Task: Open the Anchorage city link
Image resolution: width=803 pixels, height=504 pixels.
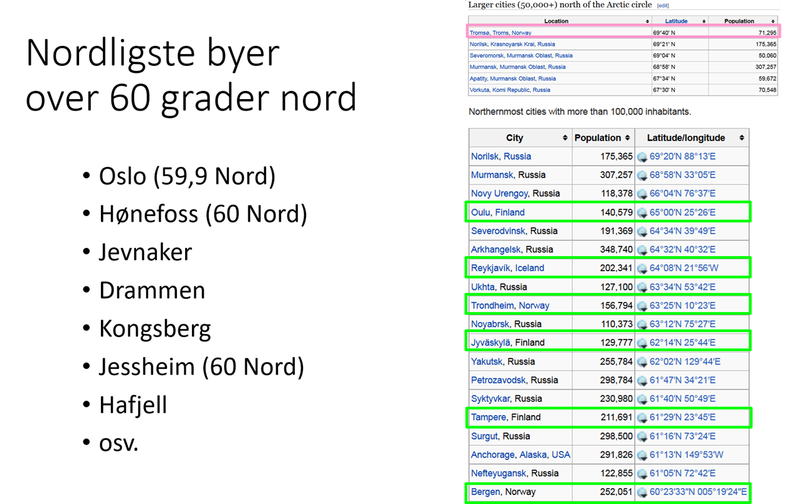Action: (x=494, y=454)
